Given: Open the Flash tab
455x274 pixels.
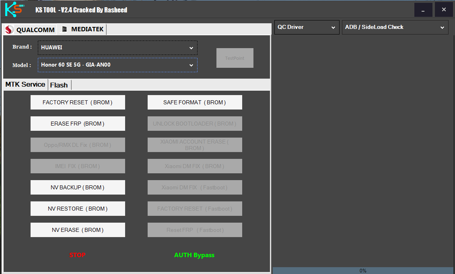Looking at the screenshot, I should coord(59,85).
